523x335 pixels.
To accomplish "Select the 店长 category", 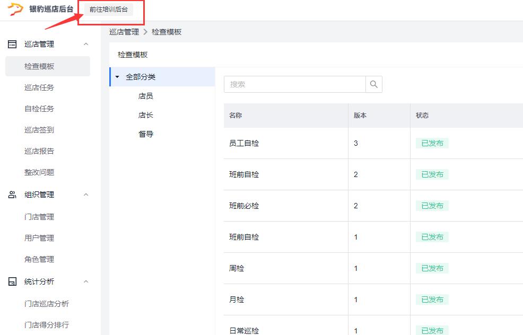I will pos(146,115).
